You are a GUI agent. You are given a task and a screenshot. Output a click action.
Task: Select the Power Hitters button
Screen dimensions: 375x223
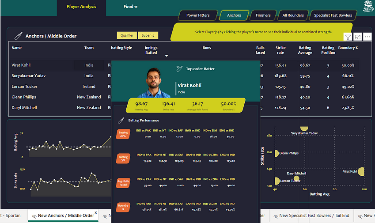[x=198, y=15]
